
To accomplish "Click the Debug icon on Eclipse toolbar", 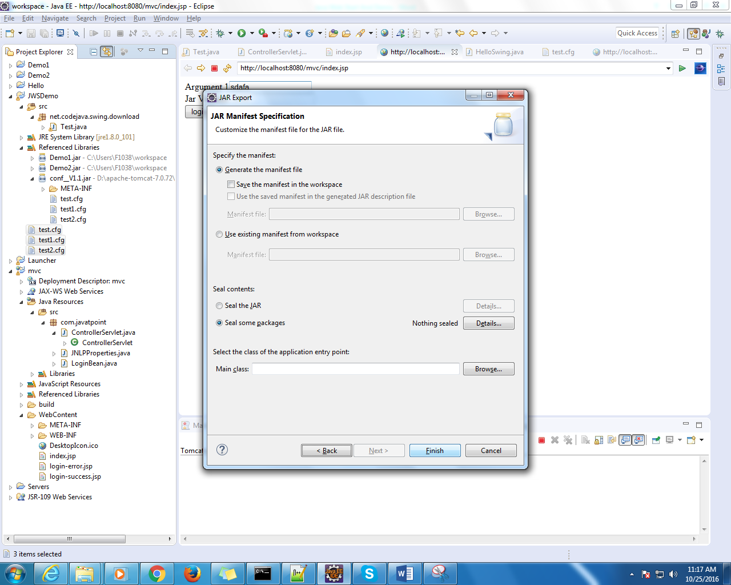I will click(220, 33).
